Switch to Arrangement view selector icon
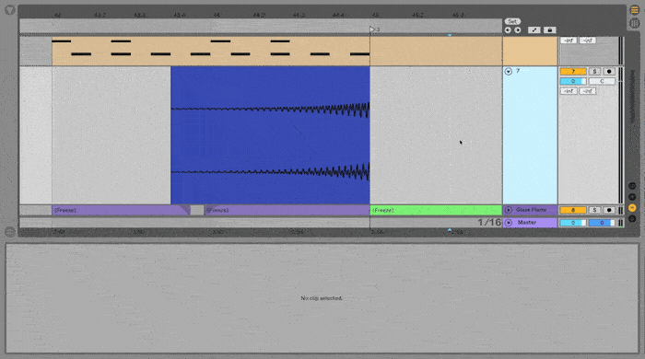Image resolution: width=645 pixels, height=359 pixels. (634, 10)
